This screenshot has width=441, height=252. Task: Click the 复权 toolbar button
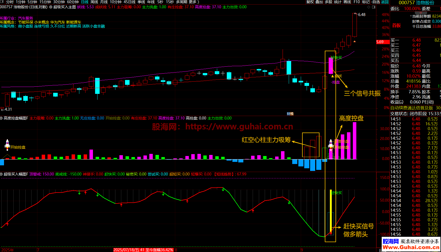pyautogui.click(x=310, y=2)
